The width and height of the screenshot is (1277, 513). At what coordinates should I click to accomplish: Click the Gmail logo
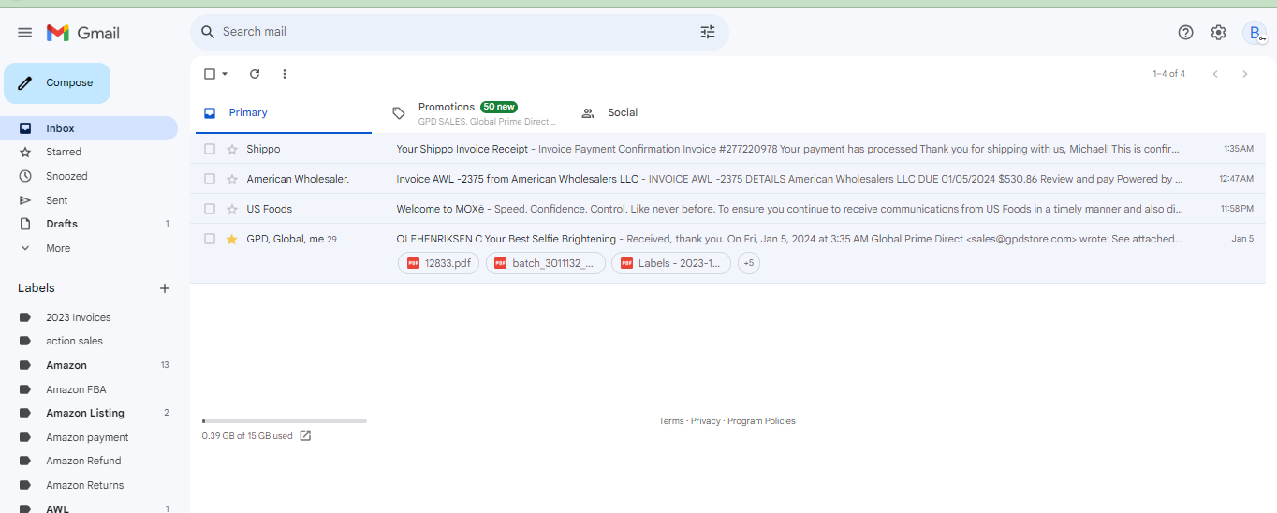83,33
